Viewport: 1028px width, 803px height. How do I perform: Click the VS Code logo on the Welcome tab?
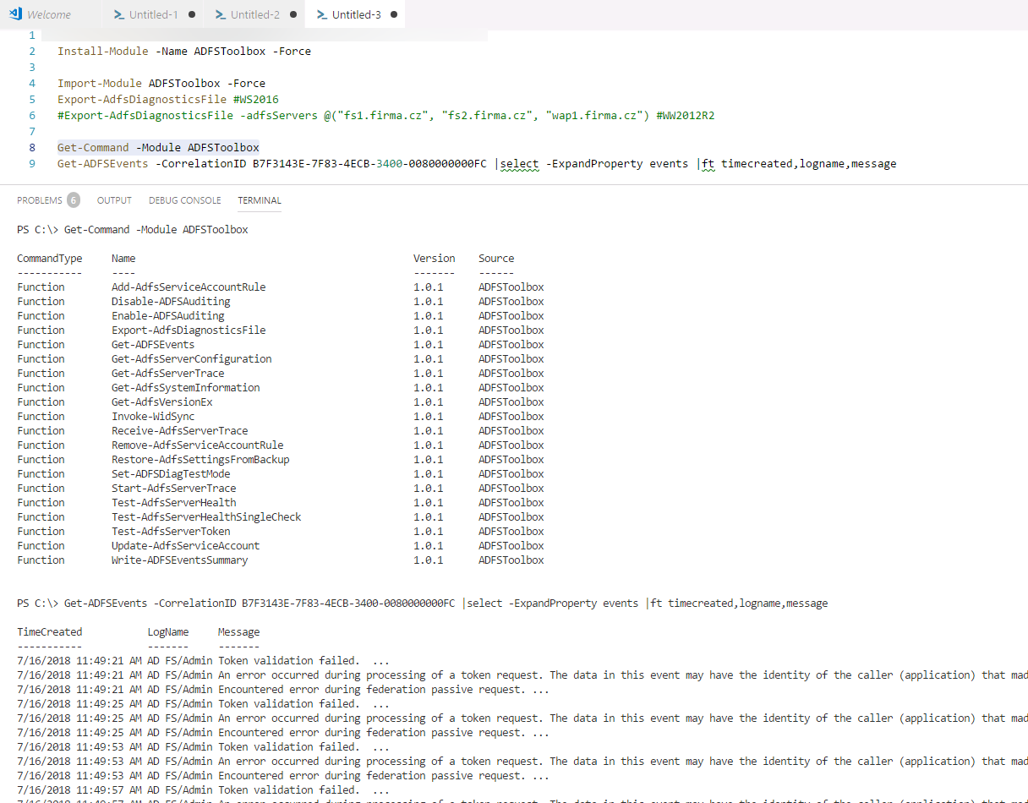(x=15, y=14)
